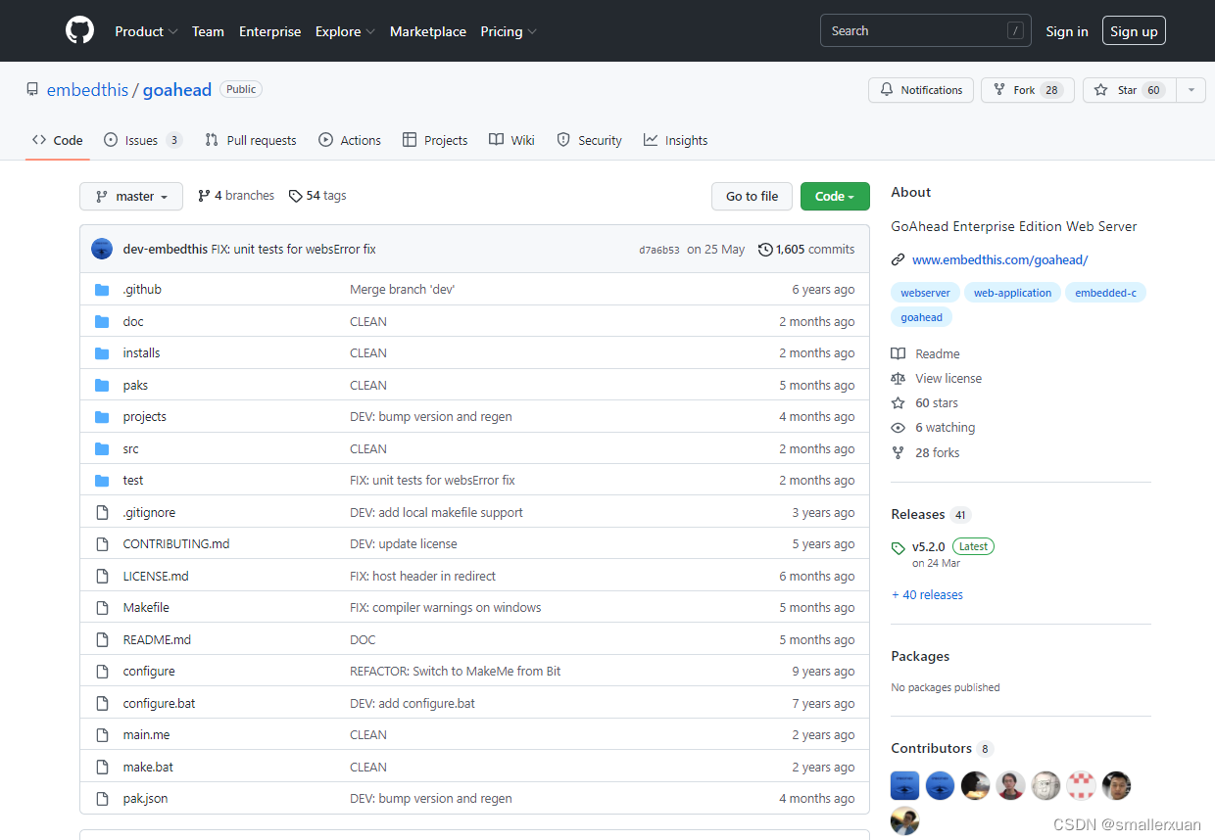Click the Sign up button
Screen dimensions: 1215x840
pos(1134,31)
